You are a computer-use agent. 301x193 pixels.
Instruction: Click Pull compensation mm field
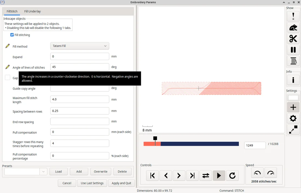click(x=80, y=132)
